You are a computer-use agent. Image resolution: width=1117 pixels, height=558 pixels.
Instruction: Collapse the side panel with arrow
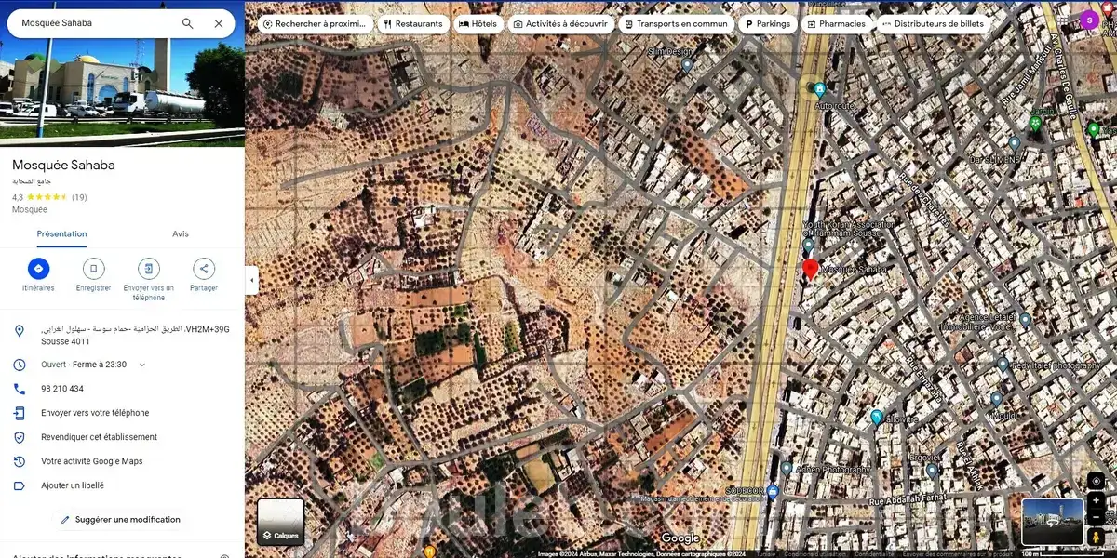[x=251, y=280]
